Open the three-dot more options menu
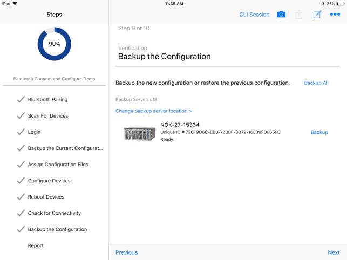The image size is (347, 260). tap(335, 15)
